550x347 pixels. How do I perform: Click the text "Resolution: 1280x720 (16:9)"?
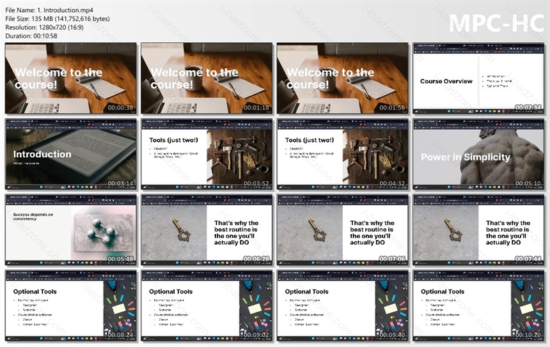[x=45, y=27]
